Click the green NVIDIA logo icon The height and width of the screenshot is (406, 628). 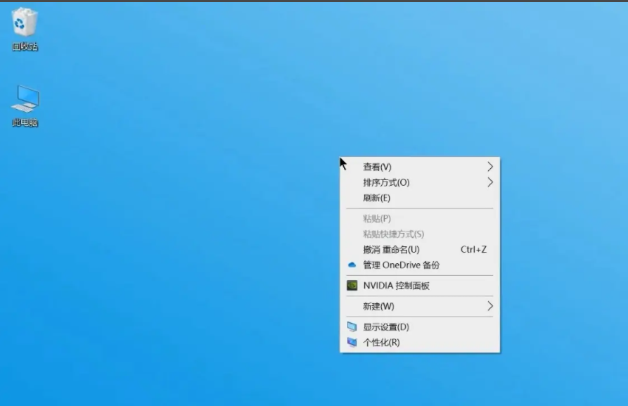(x=352, y=286)
